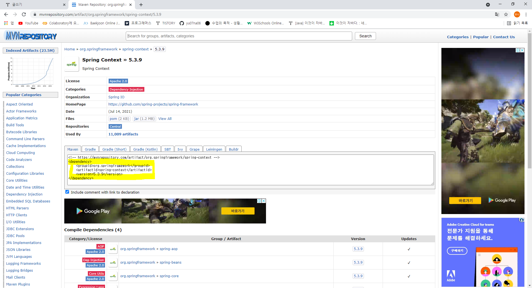The image size is (532, 288).
Task: Close the Maven Repository tab
Action: [131, 5]
